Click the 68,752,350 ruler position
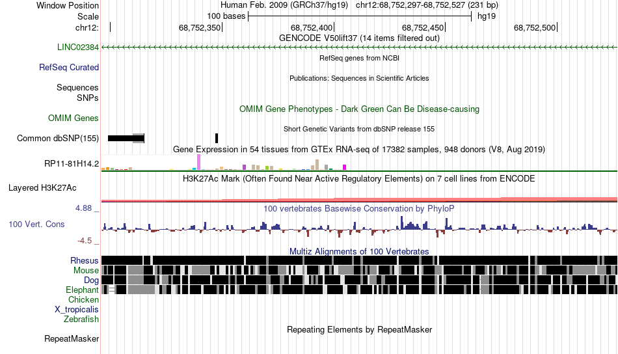The height and width of the screenshot is (354, 618). pyautogui.click(x=200, y=27)
